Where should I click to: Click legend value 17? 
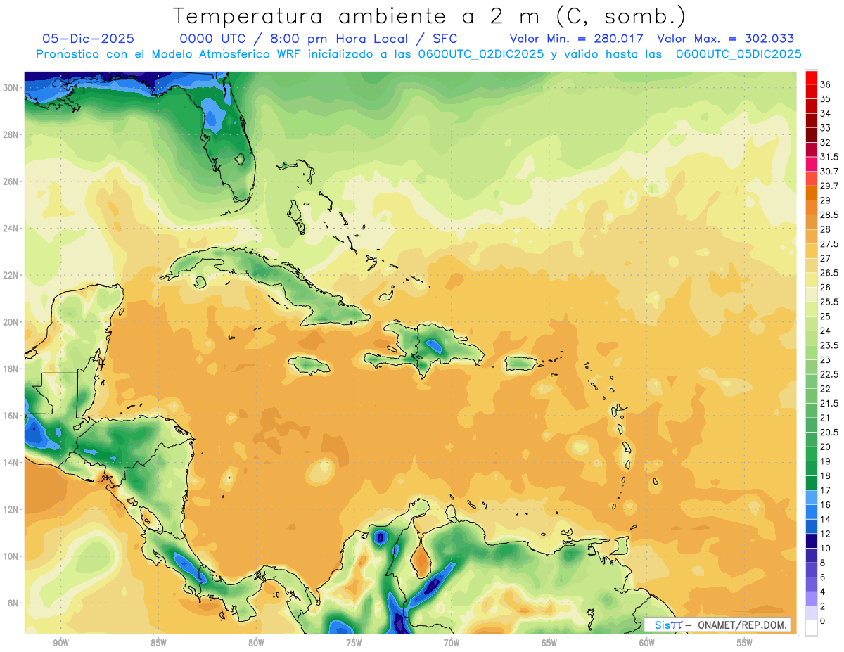[825, 490]
